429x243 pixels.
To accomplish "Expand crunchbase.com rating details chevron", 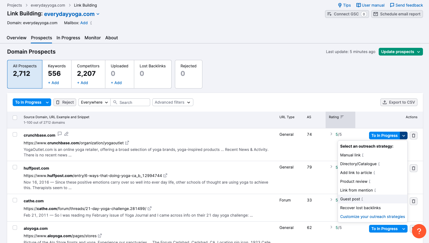I will (x=331, y=134).
